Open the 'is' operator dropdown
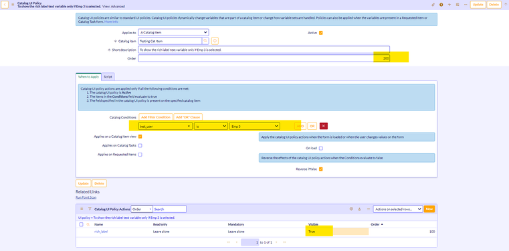 [211, 126]
